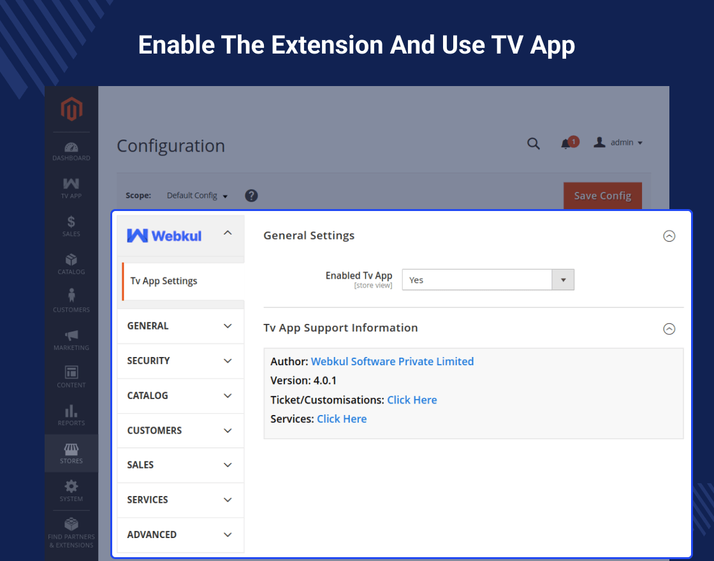Click Ticket/Customisations Click Here link
This screenshot has width=714, height=561.
tap(412, 400)
